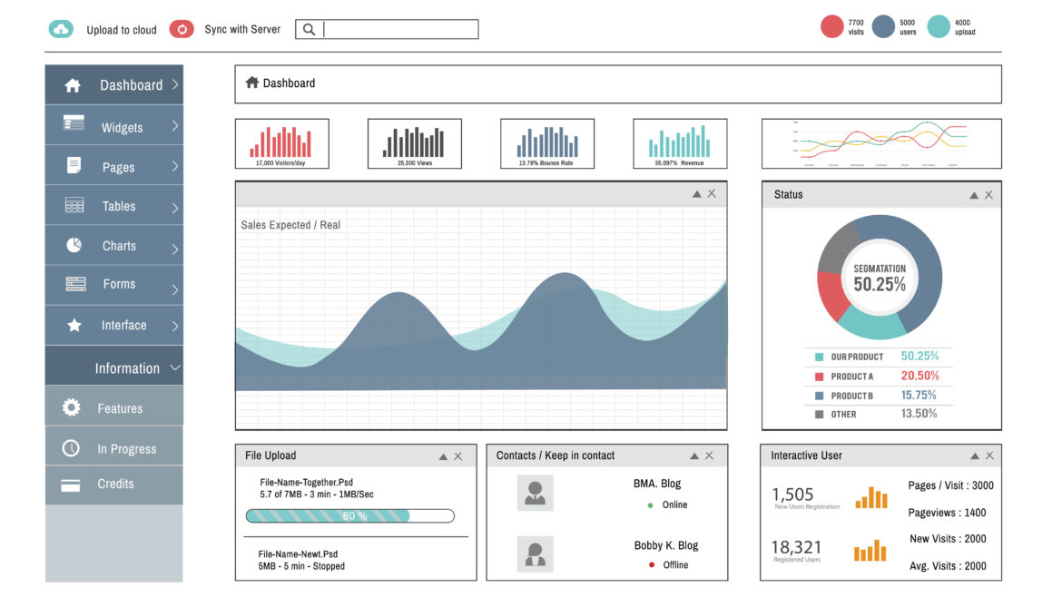Open the Pages section in the sidebar
1062x597 pixels.
tap(118, 165)
